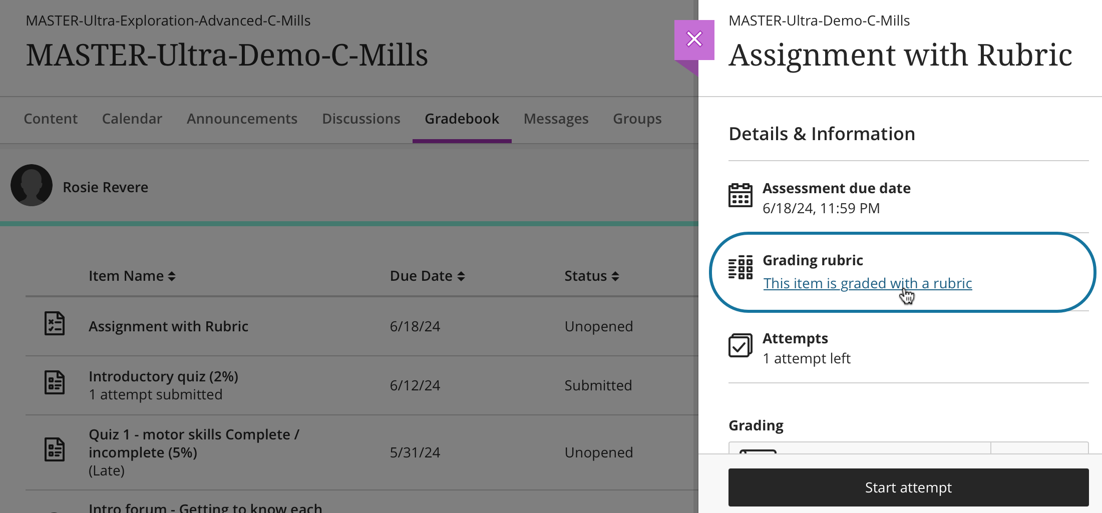
Task: Follow the graded with a rubric link
Action: (x=867, y=283)
